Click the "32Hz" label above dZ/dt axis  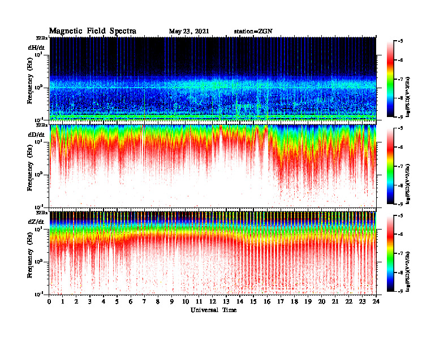tap(42, 213)
